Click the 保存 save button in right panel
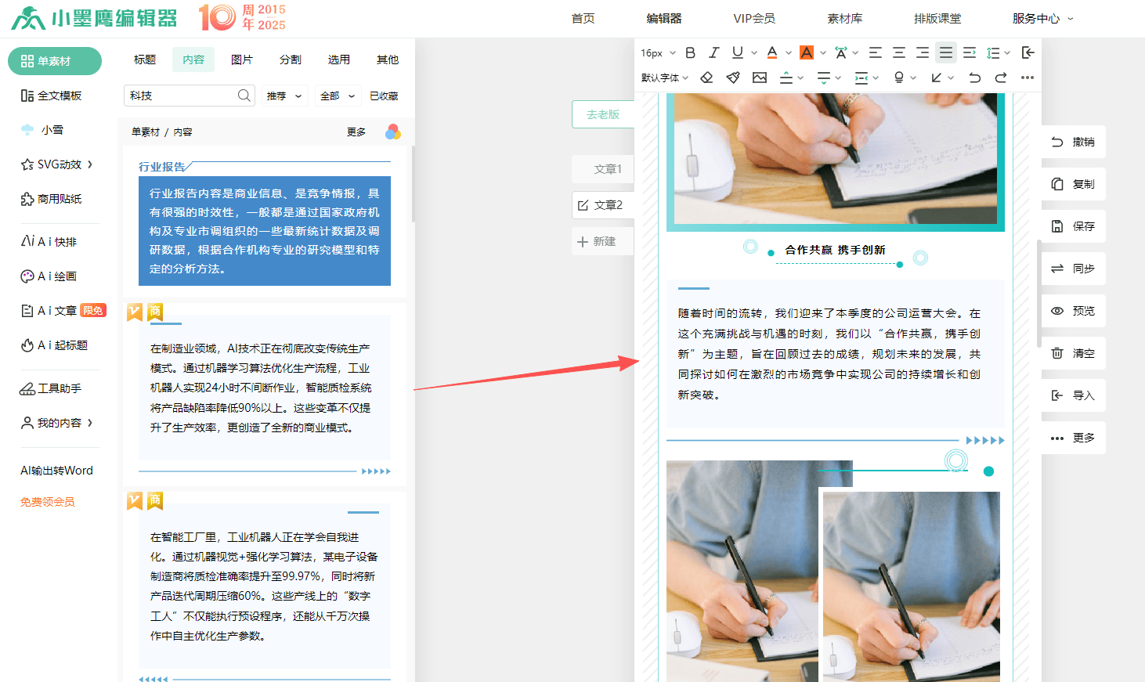Screen dimensions: 1145x682 [x=1074, y=226]
